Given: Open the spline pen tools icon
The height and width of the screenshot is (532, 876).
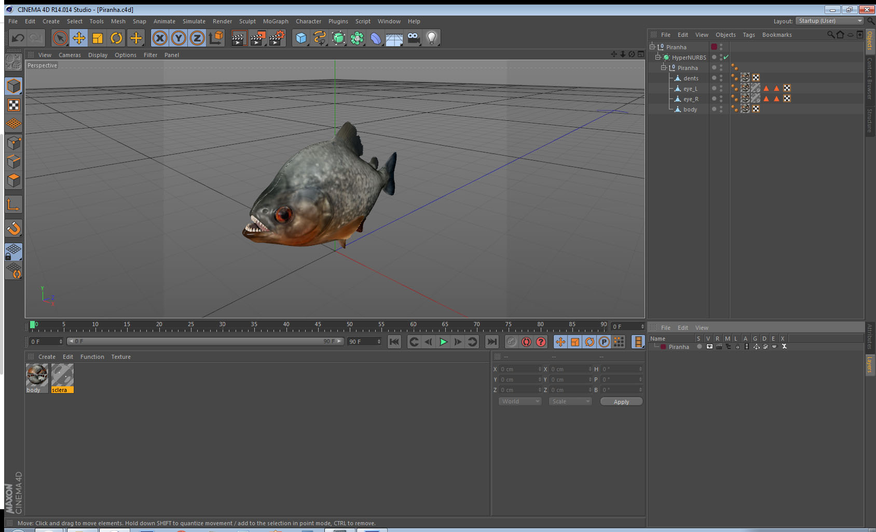Looking at the screenshot, I should pyautogui.click(x=320, y=38).
